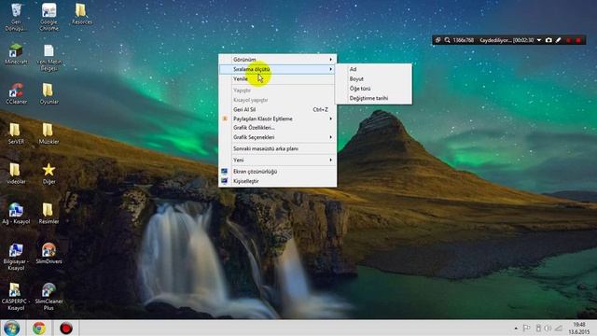The width and height of the screenshot is (597, 336).
Task: Select the Bilgisayar - Kısayol shortcut
Action: coord(16,258)
